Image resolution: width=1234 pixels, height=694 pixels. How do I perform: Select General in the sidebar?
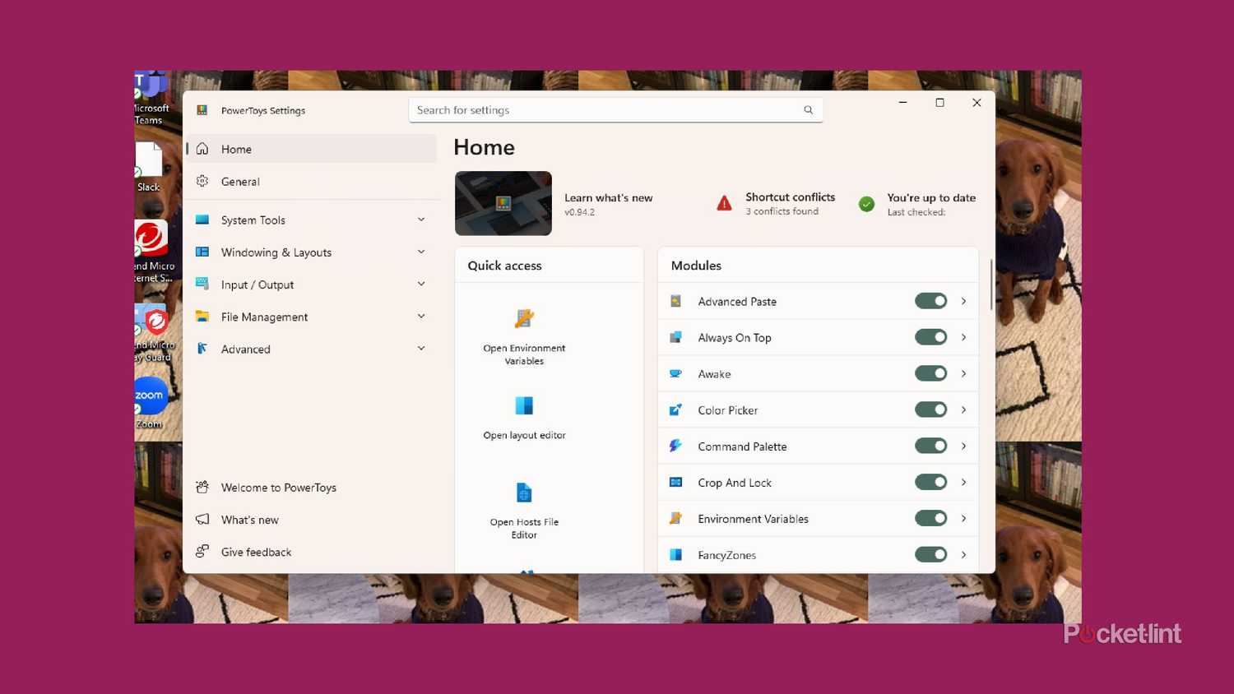(240, 182)
